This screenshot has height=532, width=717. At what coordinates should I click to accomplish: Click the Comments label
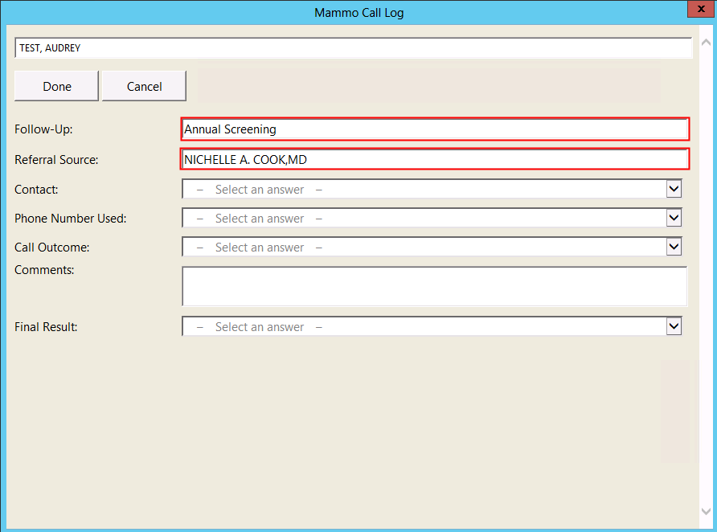click(44, 270)
